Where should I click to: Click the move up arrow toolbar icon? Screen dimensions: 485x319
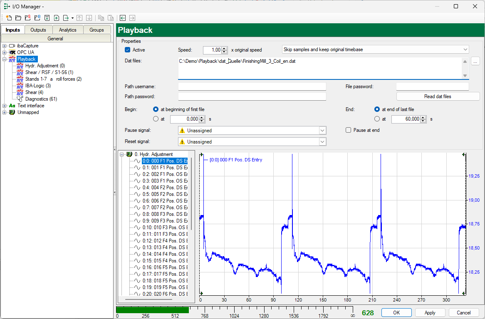[79, 18]
